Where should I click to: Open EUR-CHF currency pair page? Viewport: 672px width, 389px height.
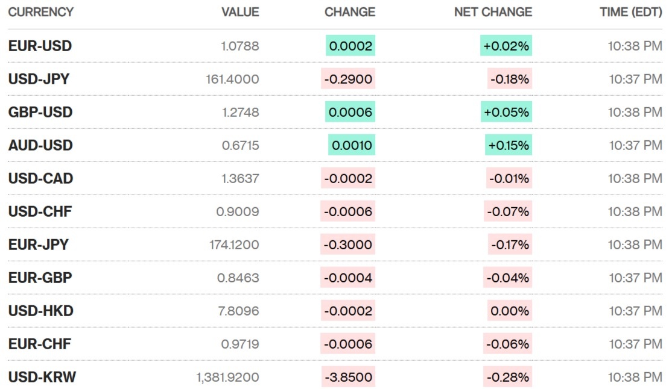(39, 344)
